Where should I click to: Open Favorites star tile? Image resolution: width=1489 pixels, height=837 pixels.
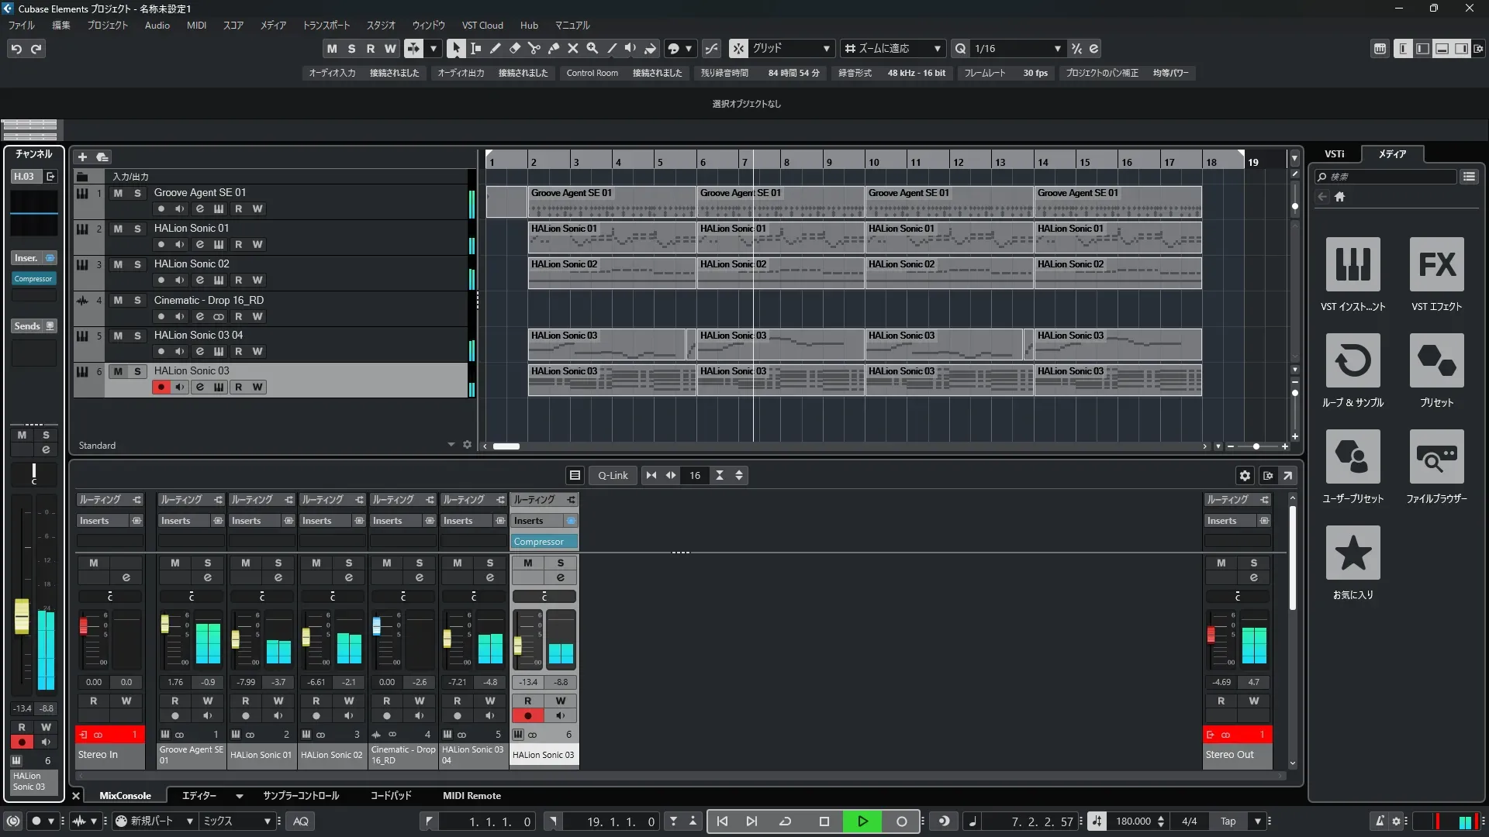coord(1353,553)
